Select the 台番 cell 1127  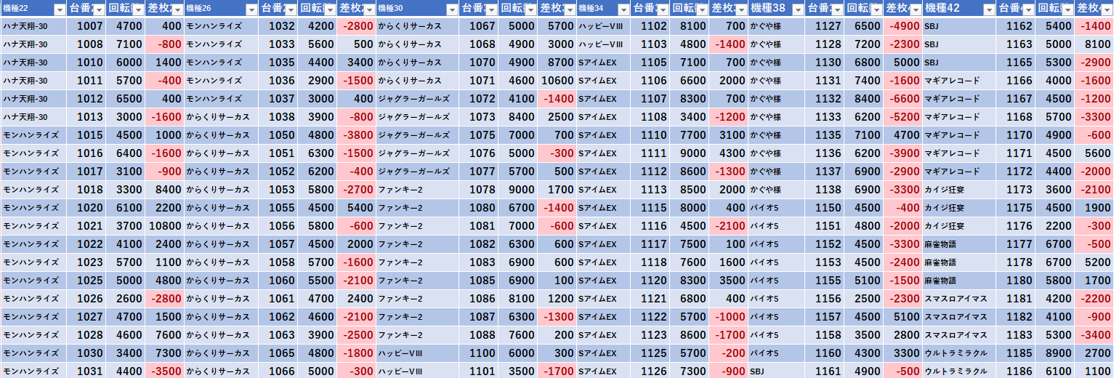[823, 26]
